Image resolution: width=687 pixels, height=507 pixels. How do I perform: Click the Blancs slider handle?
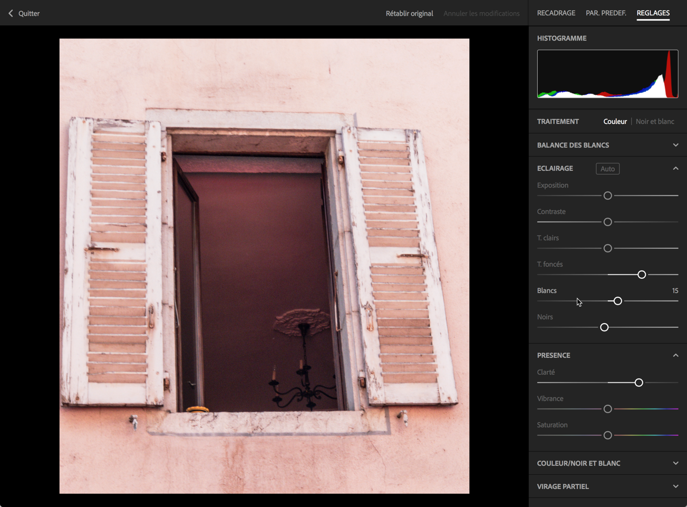(617, 301)
